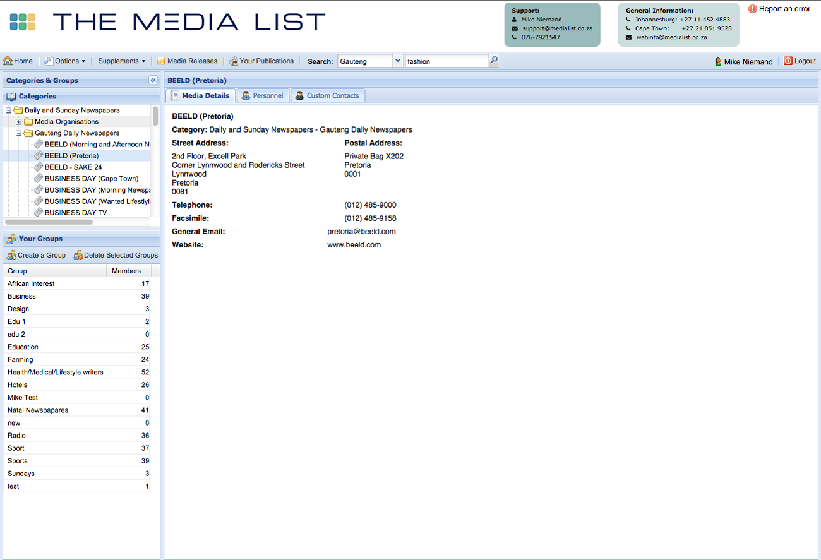Collapse the Gauteng Daily Newspapers folder
This screenshot has width=821, height=560.
pyautogui.click(x=19, y=133)
